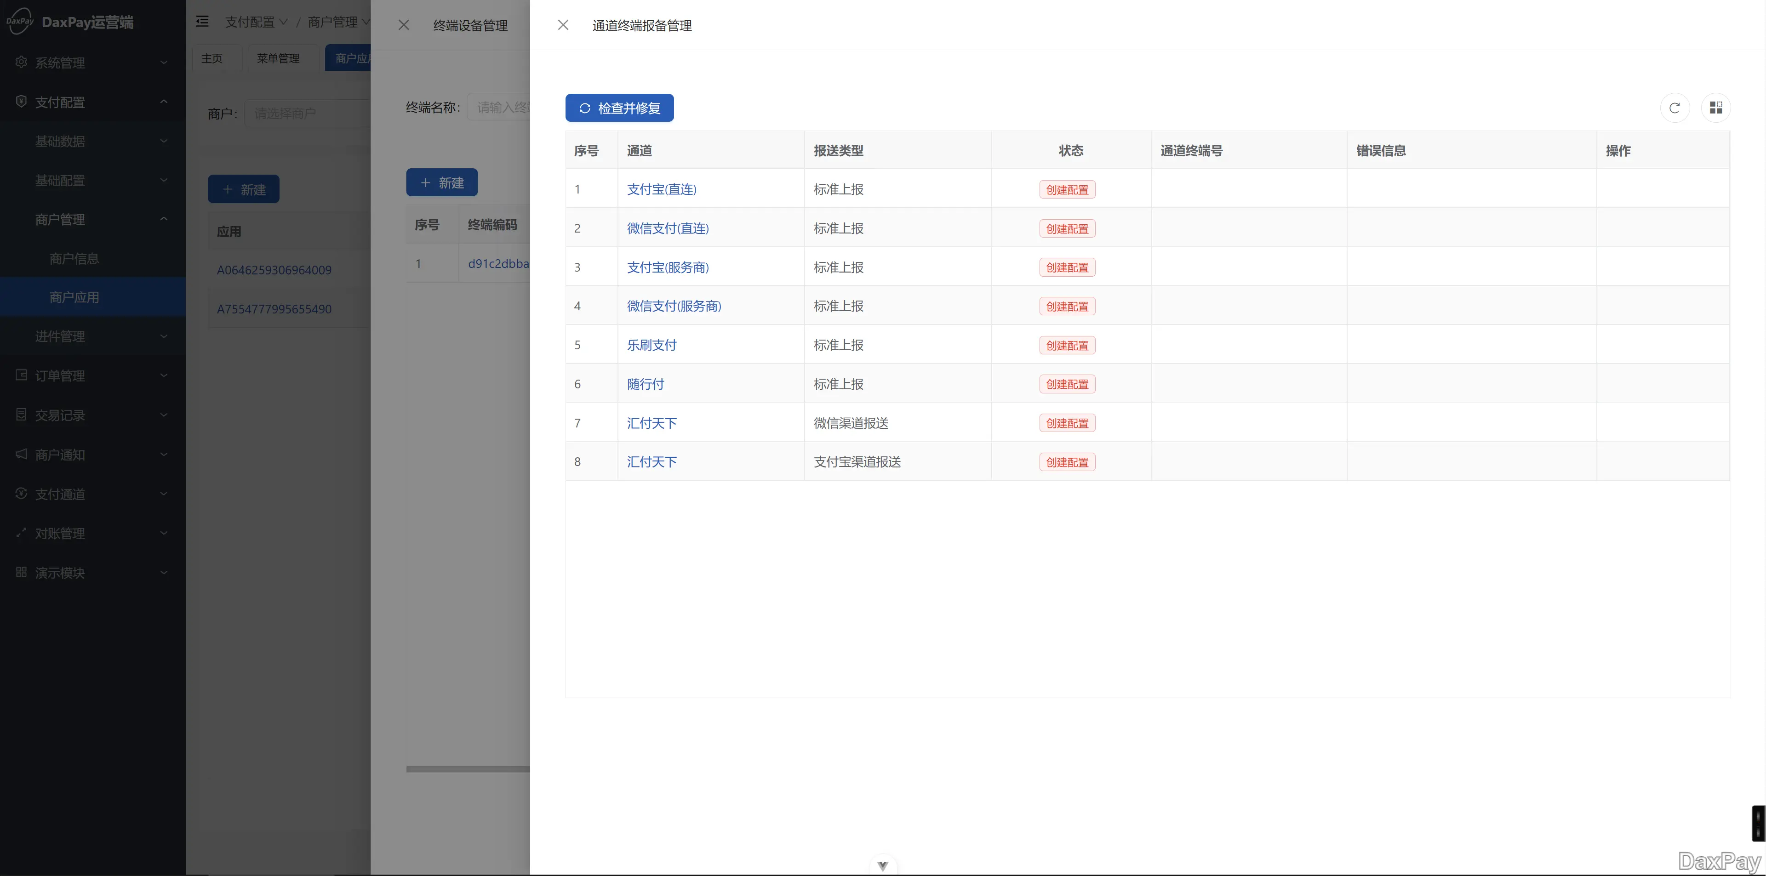
Task: Click the 系统管理 gear icon
Action: 21,63
